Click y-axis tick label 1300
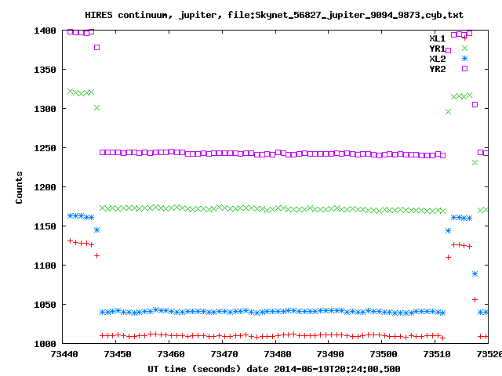This screenshot has width=502, height=376. click(45, 109)
